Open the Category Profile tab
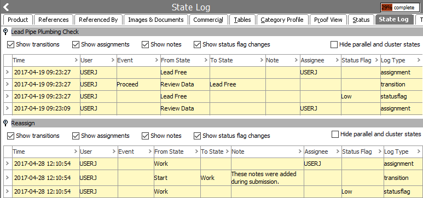The height and width of the screenshot is (198, 423). [282, 20]
